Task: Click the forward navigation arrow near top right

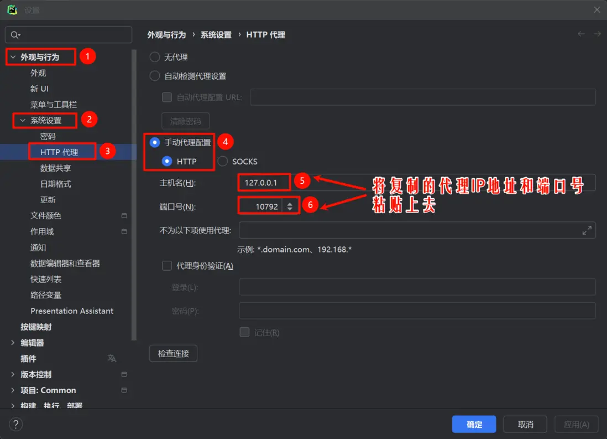Action: point(598,34)
